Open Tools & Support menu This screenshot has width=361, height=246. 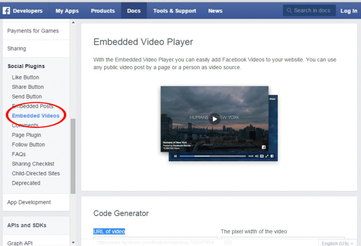point(174,11)
